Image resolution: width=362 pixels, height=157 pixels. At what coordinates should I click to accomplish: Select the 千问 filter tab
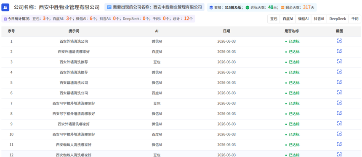tap(355, 19)
